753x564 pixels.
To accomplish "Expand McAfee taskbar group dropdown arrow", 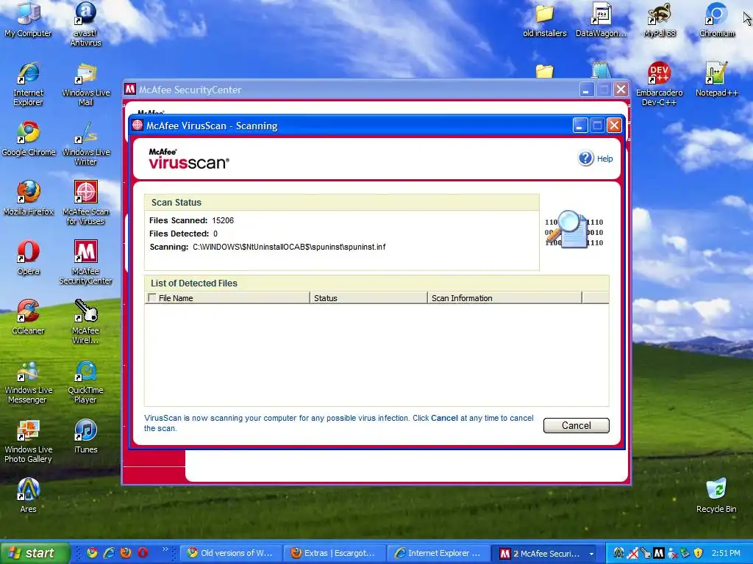I will point(592,554).
